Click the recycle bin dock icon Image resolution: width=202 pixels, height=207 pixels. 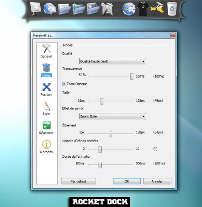pos(172,9)
